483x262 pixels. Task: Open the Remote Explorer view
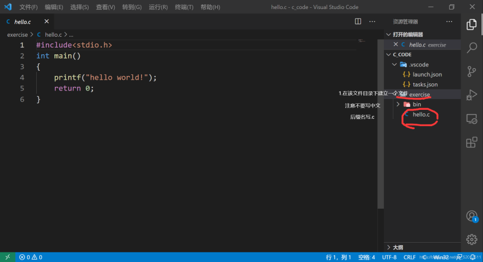(472, 119)
